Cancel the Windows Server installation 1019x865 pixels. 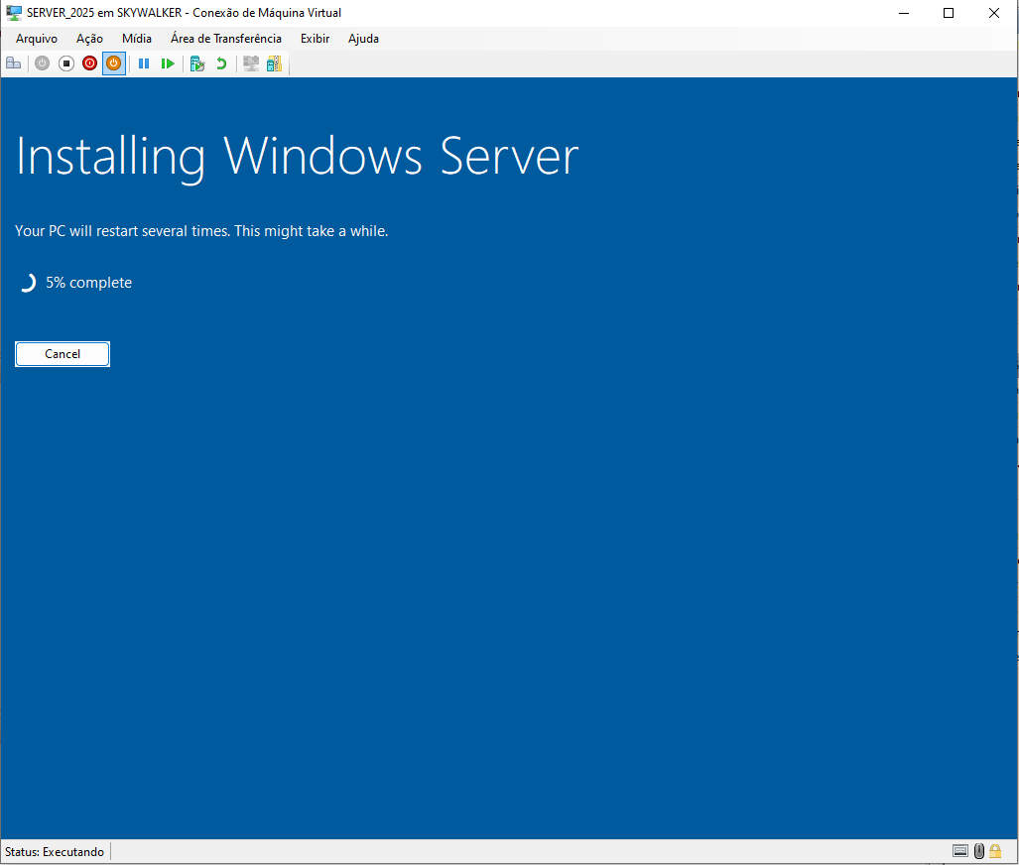pyautogui.click(x=63, y=353)
